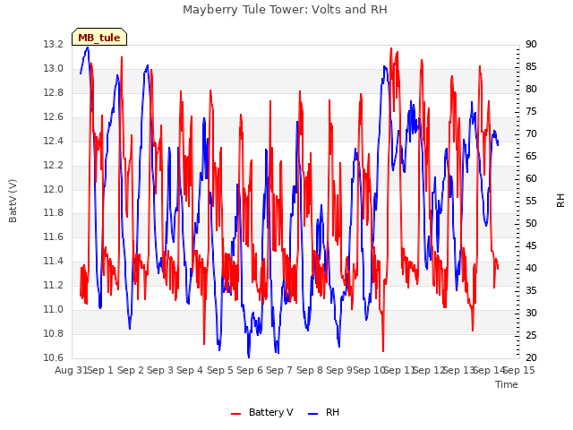Click the 13.2 left axis value
The image size is (573, 430).
pos(54,45)
